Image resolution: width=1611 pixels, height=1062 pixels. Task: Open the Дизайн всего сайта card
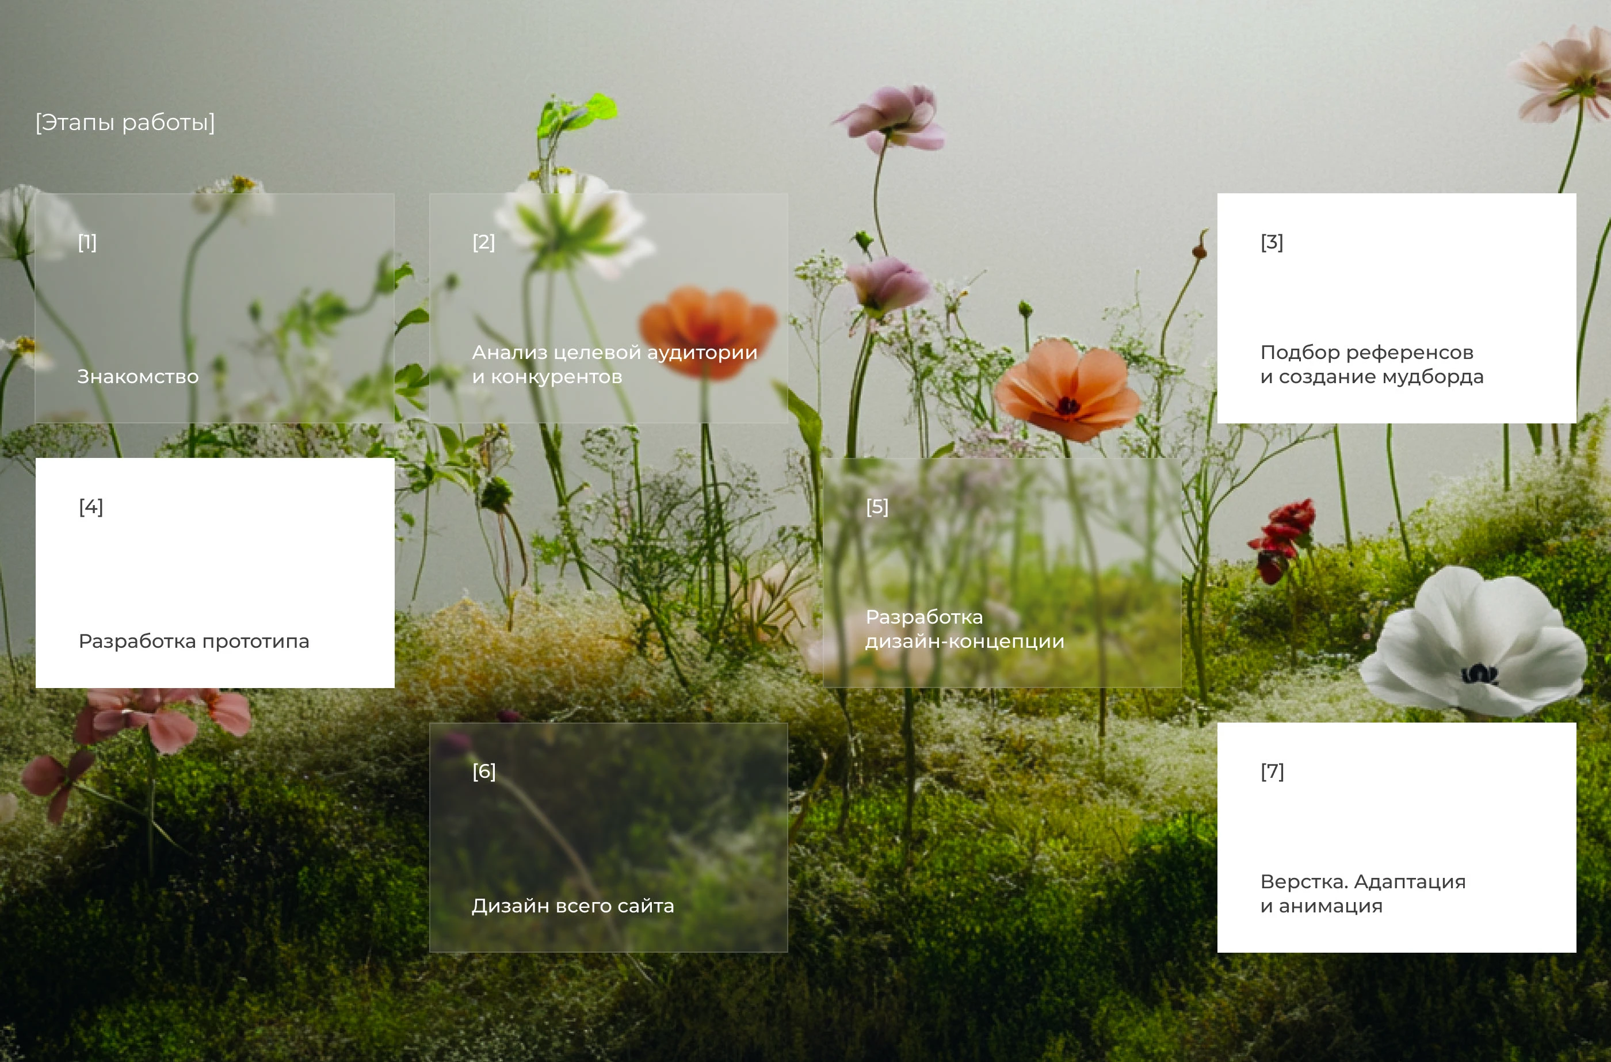tap(608, 837)
